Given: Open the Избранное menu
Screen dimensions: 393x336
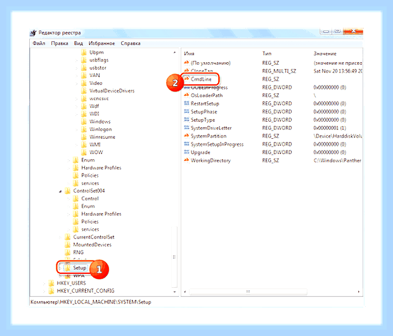Looking at the screenshot, I should point(102,43).
